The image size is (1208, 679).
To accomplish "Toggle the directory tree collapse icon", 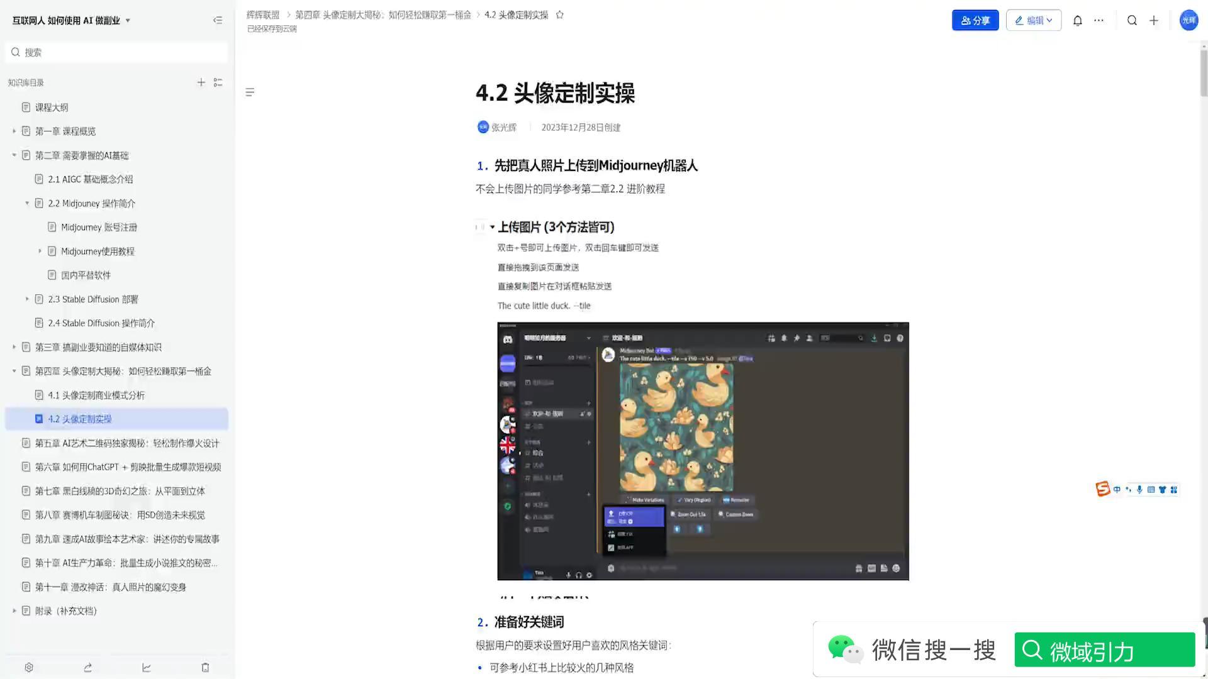I will coord(218,82).
